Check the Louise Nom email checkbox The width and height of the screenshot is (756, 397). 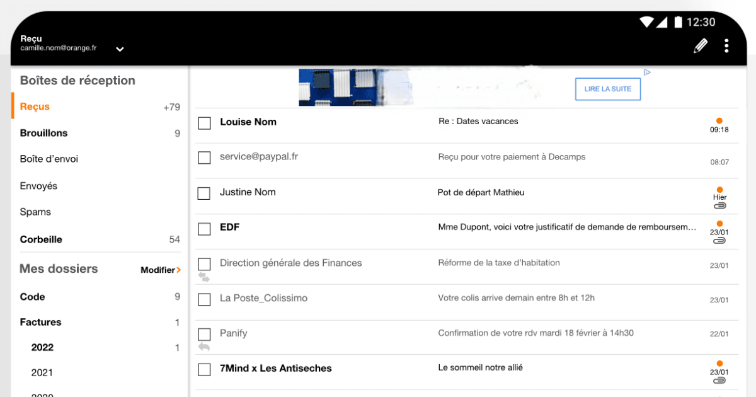204,123
